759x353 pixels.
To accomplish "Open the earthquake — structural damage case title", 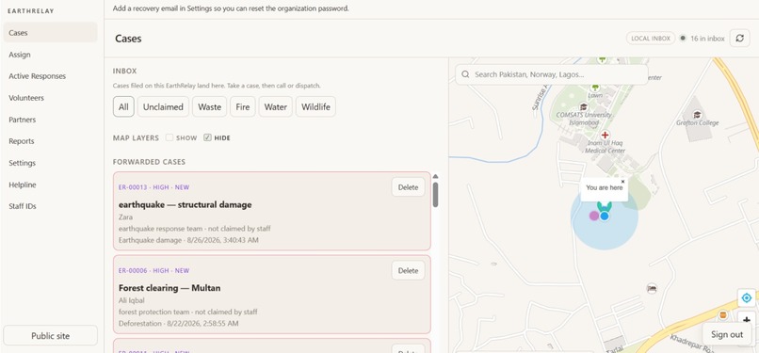I will (185, 204).
